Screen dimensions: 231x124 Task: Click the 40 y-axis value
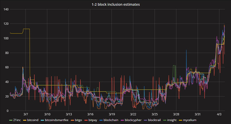(x=7, y=82)
